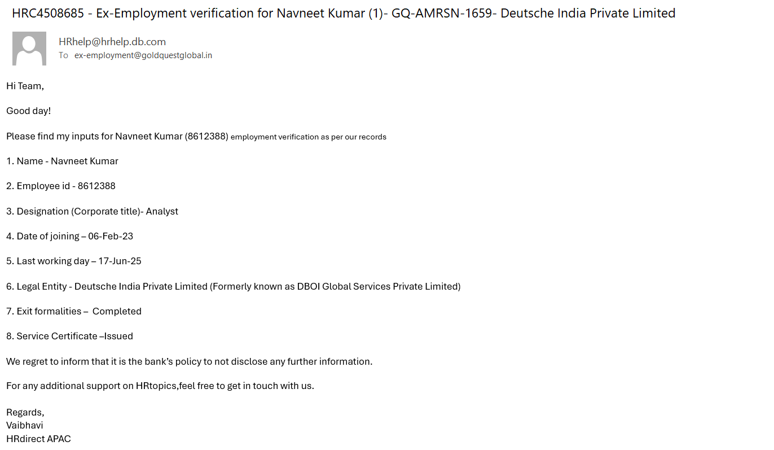Click the Exit formalities Completed line
This screenshot has width=774, height=450.
(x=74, y=312)
